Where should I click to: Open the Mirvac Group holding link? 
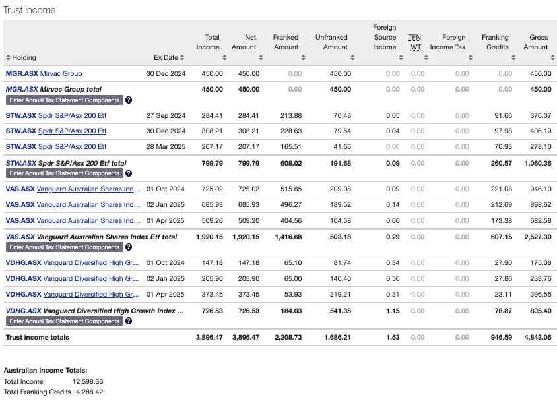[60, 73]
